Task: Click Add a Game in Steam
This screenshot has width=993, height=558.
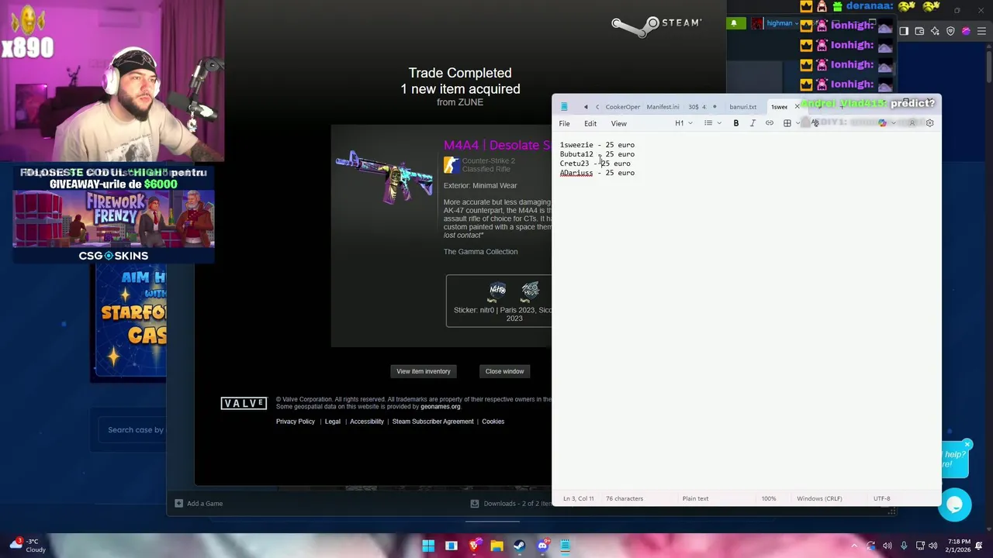Action: (199, 504)
